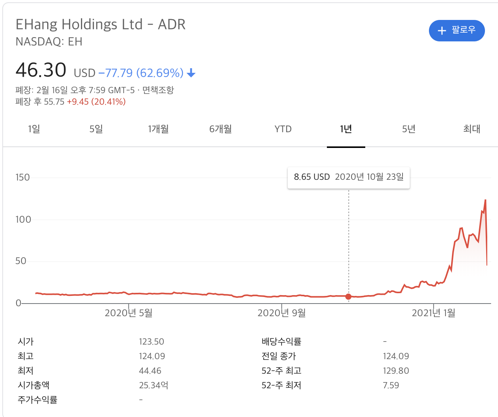Choose the 5년 chart range tab
This screenshot has height=417, width=498.
pos(409,129)
